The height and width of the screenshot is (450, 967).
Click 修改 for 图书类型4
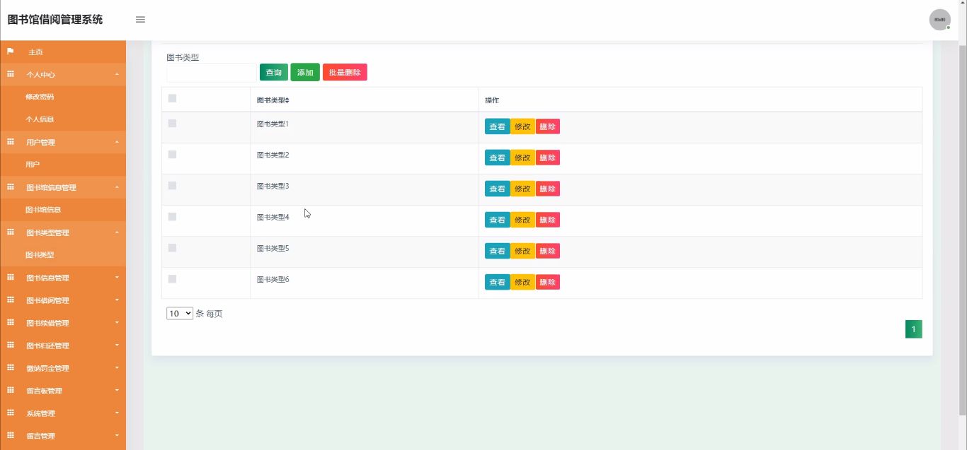click(x=522, y=220)
